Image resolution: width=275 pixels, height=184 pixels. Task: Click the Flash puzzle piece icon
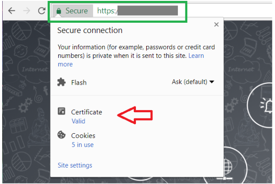62,82
